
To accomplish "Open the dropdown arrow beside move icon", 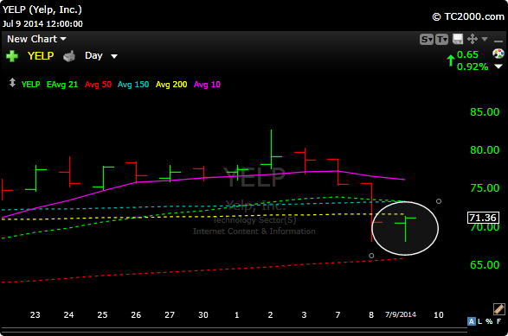I will tap(485, 39).
